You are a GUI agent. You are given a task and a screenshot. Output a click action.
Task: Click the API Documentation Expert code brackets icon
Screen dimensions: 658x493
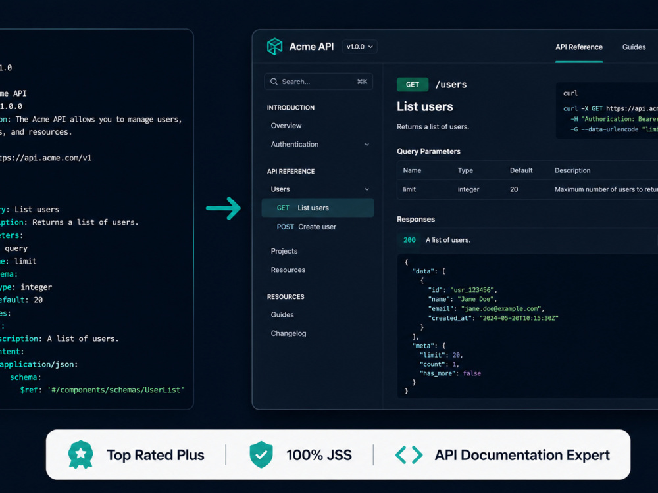tap(409, 455)
